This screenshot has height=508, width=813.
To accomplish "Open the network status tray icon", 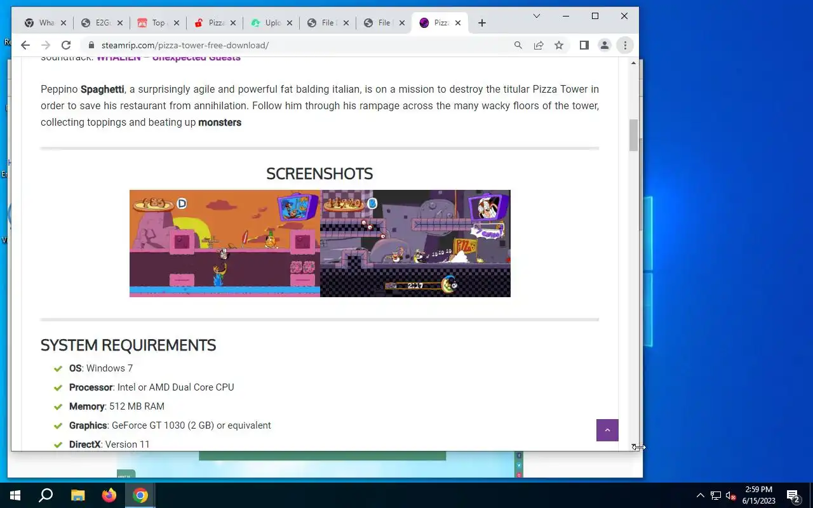I will (716, 495).
